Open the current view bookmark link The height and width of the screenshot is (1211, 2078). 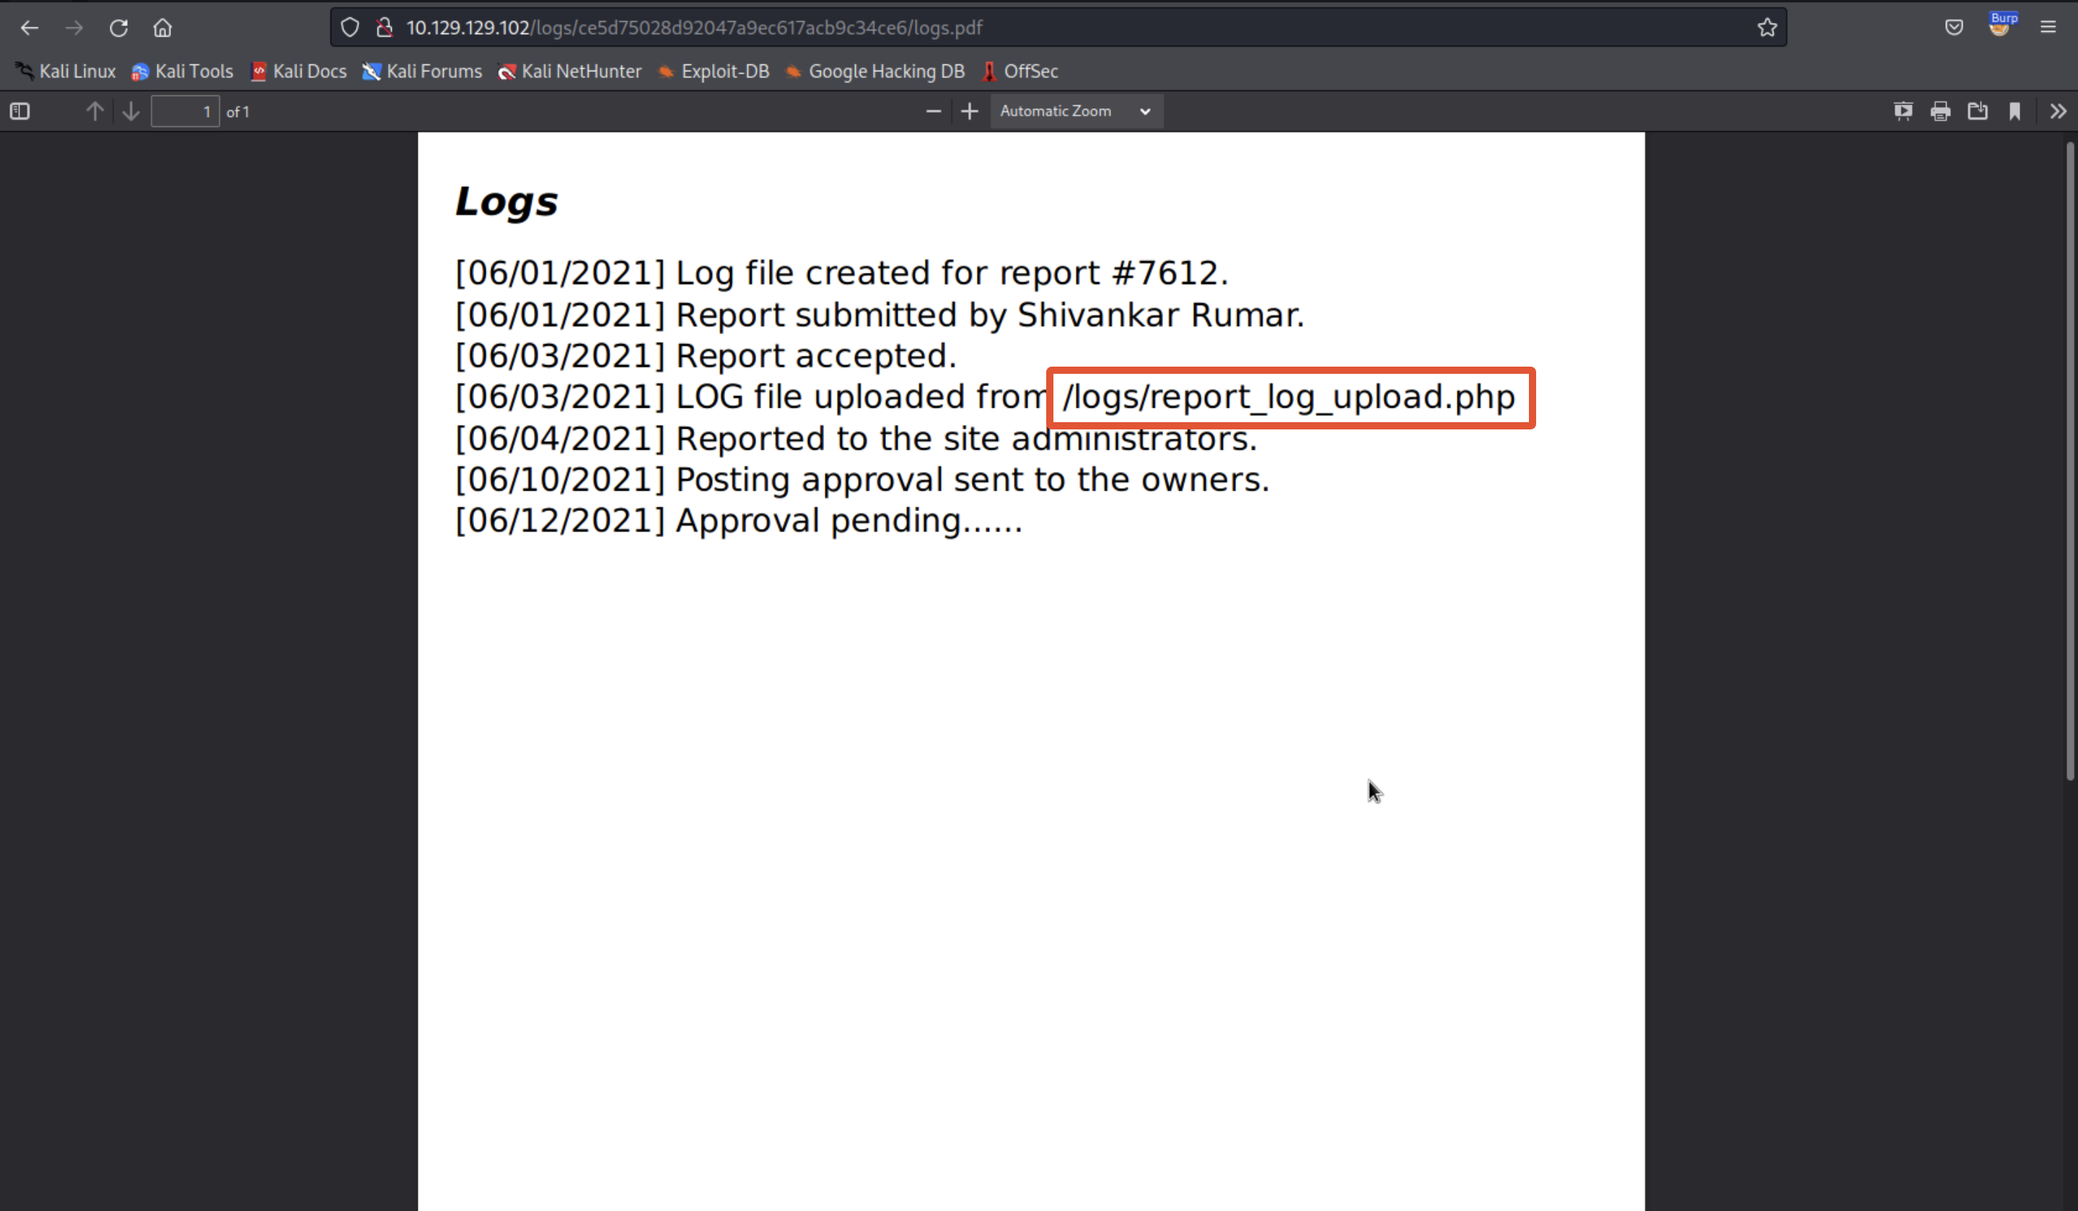click(2015, 111)
